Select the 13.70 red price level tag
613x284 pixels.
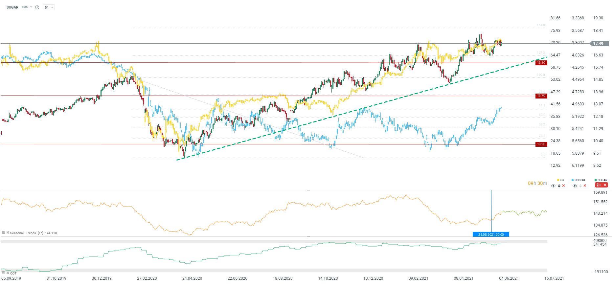point(541,96)
